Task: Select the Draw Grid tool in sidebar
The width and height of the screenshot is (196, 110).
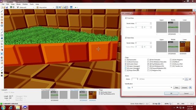Action: click(x=2, y=23)
